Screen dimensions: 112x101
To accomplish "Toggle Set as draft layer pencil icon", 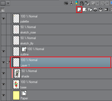I will point(77,3).
